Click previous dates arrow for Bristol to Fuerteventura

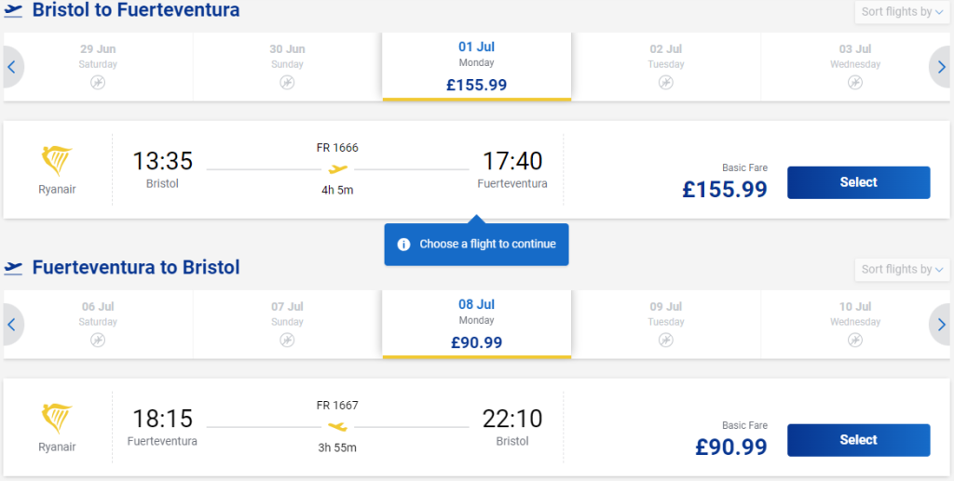[x=12, y=67]
